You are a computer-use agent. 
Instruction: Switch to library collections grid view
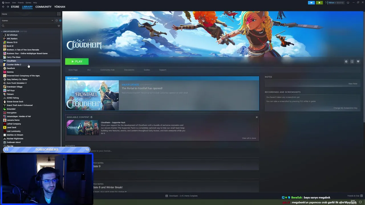(59, 14)
